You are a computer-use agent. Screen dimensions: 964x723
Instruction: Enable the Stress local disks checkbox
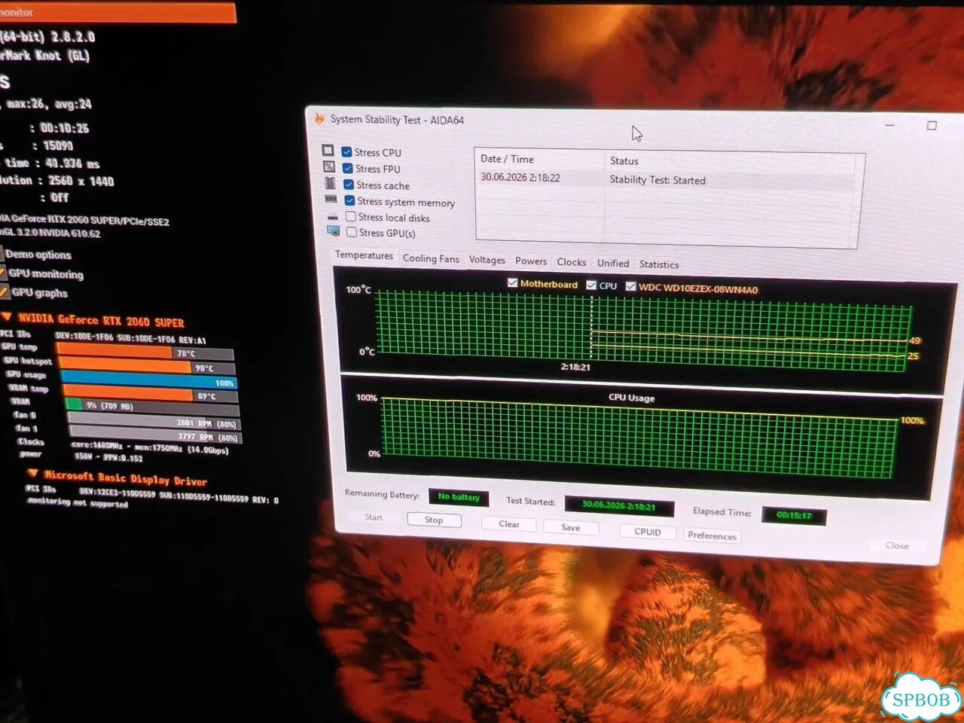350,217
